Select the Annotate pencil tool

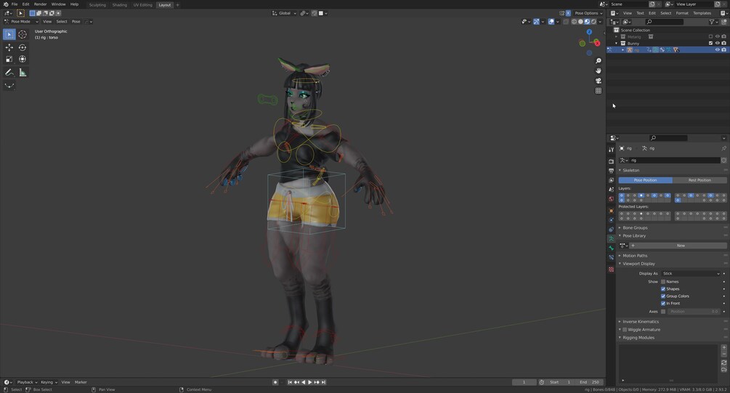9,72
